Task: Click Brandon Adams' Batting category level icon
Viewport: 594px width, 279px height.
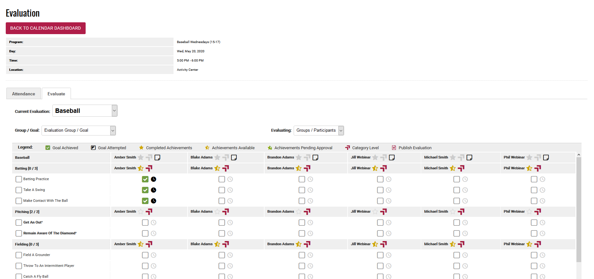Action: [307, 168]
